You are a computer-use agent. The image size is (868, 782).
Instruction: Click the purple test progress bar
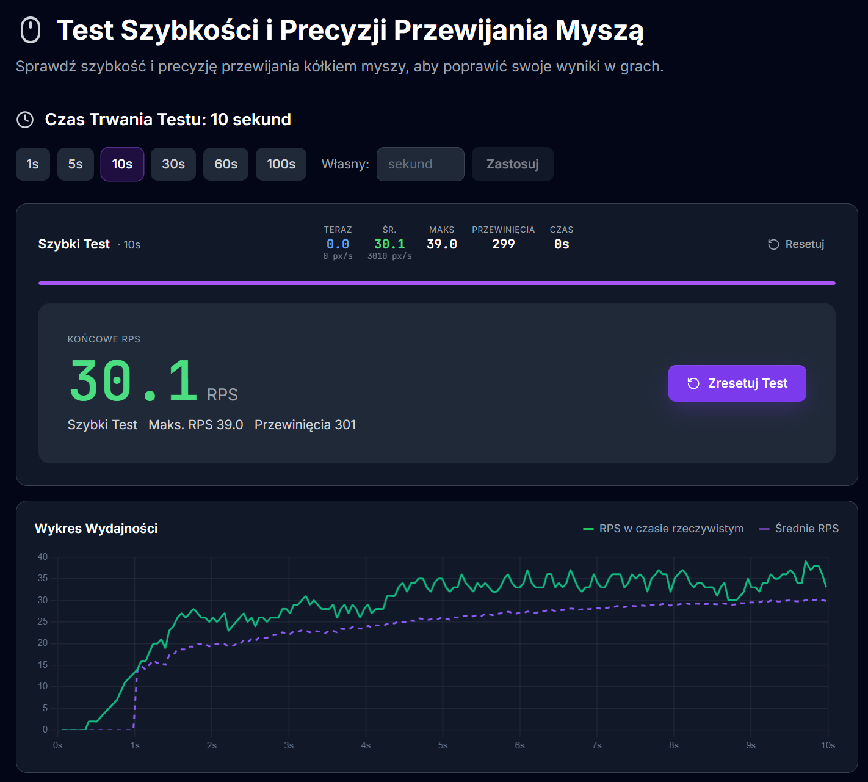(x=437, y=283)
